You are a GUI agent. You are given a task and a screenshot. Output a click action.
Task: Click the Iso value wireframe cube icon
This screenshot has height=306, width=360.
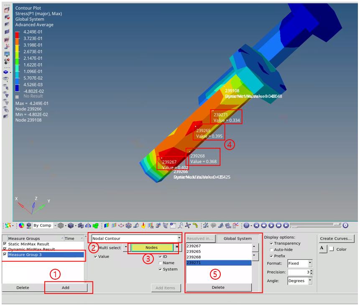[x=129, y=225]
